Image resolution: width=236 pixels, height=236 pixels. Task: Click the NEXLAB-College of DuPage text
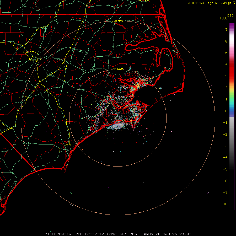coord(210,3)
